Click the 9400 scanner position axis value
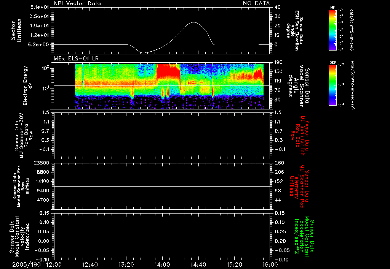This screenshot has width=390, height=269. point(43,191)
